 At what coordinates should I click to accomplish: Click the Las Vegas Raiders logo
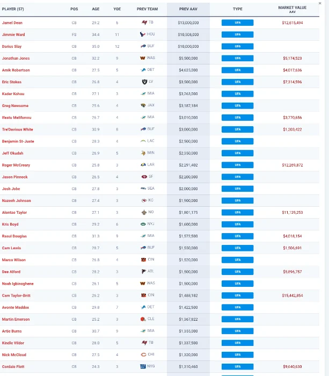pos(143,82)
